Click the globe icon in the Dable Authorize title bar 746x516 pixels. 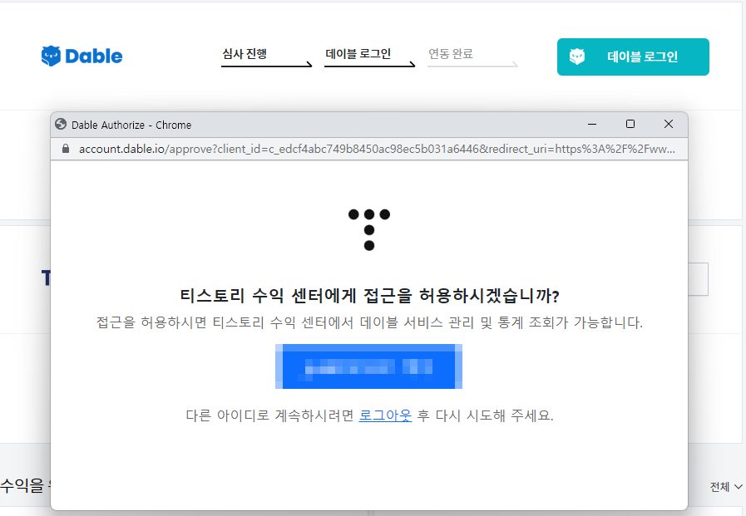point(61,125)
